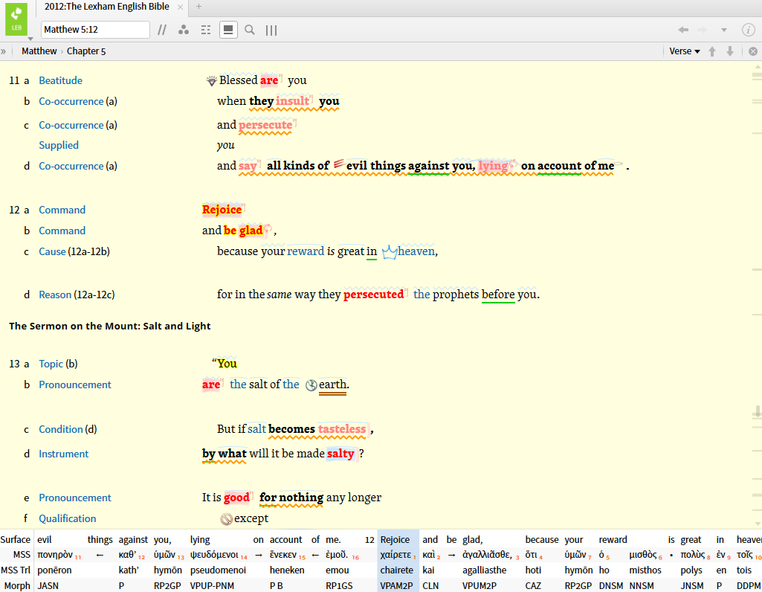This screenshot has width=762, height=592.
Task: Click Greek word χαίρετε in interlinear
Action: 395,555
